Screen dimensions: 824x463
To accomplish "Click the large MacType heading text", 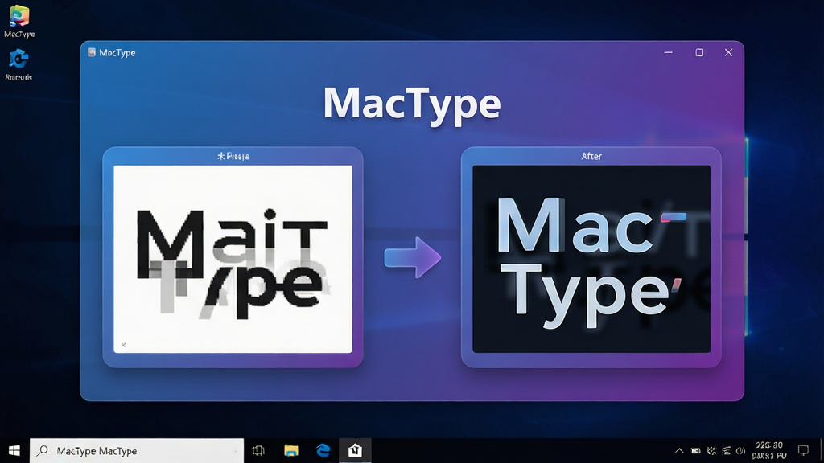I will click(x=412, y=105).
